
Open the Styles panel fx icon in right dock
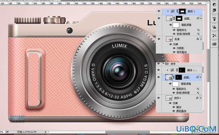(x=214, y=11)
